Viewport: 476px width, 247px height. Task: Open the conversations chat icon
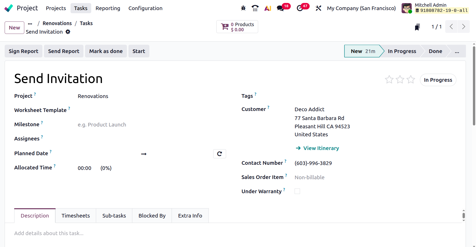pos(280,8)
